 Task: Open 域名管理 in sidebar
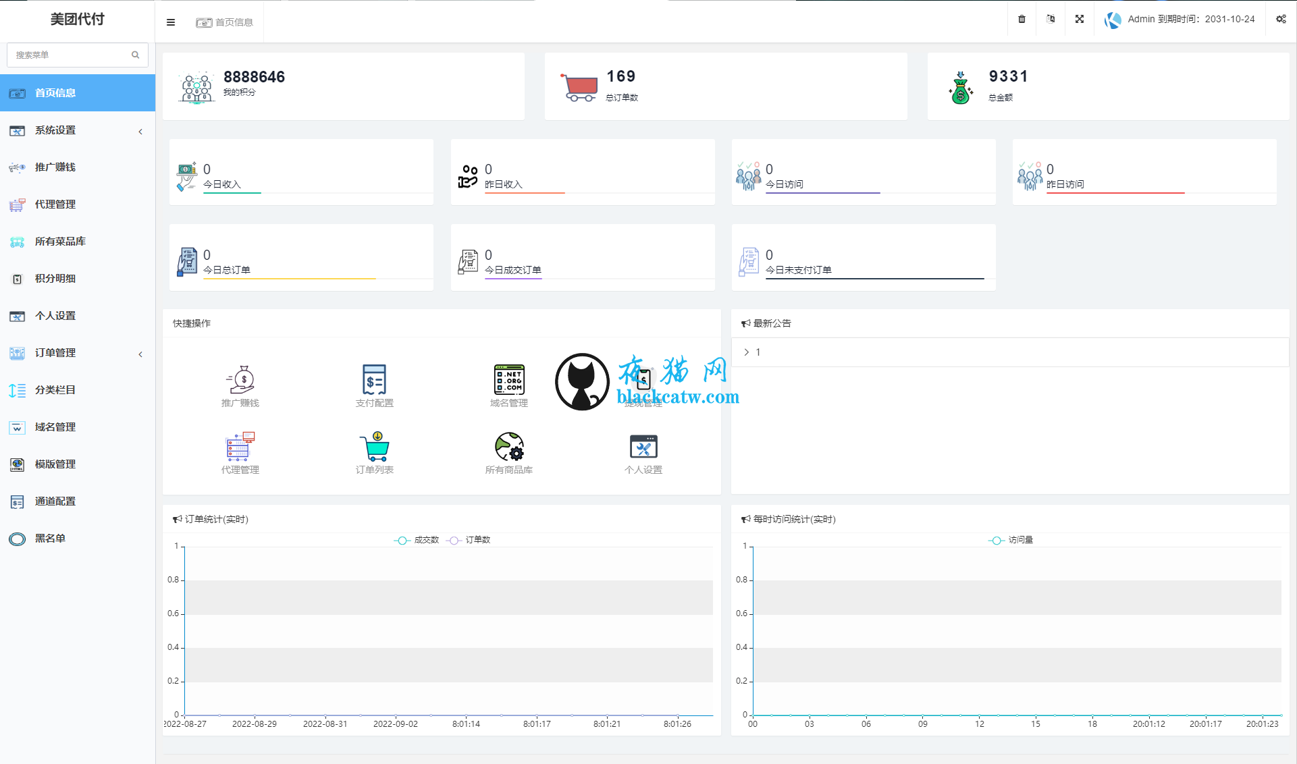coord(78,427)
